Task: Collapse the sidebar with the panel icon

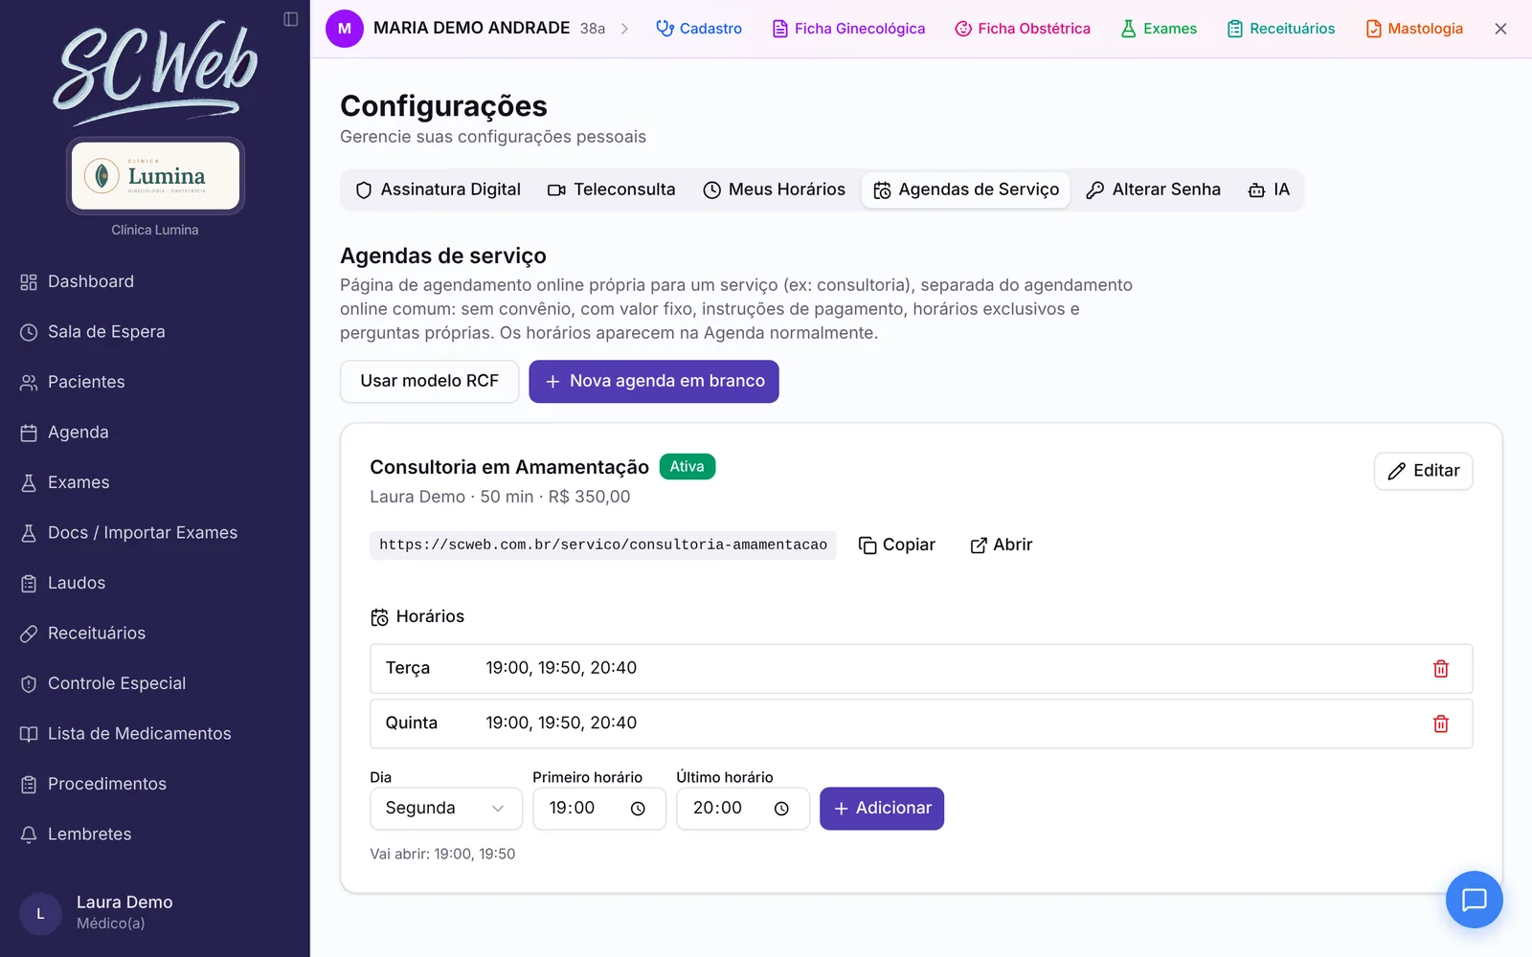Action: (291, 19)
